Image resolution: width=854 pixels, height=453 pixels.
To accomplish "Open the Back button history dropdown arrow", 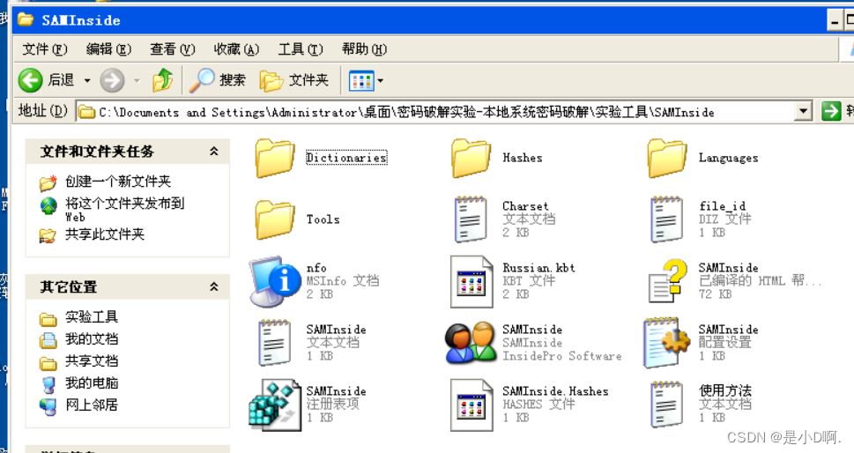I will pos(87,80).
